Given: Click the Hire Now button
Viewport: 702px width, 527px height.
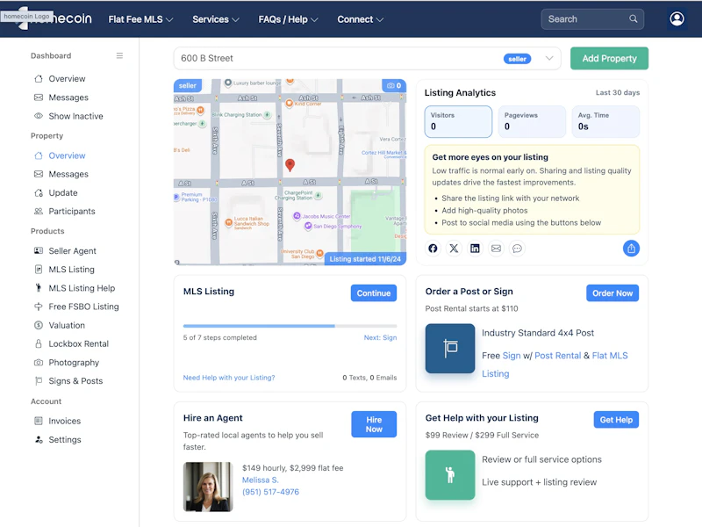Looking at the screenshot, I should click(x=374, y=424).
